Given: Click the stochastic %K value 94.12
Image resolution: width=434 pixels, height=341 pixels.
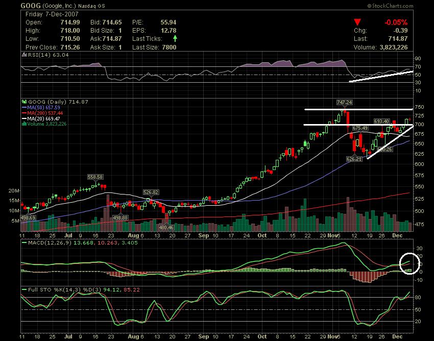Looking at the screenshot, I should point(111,290).
